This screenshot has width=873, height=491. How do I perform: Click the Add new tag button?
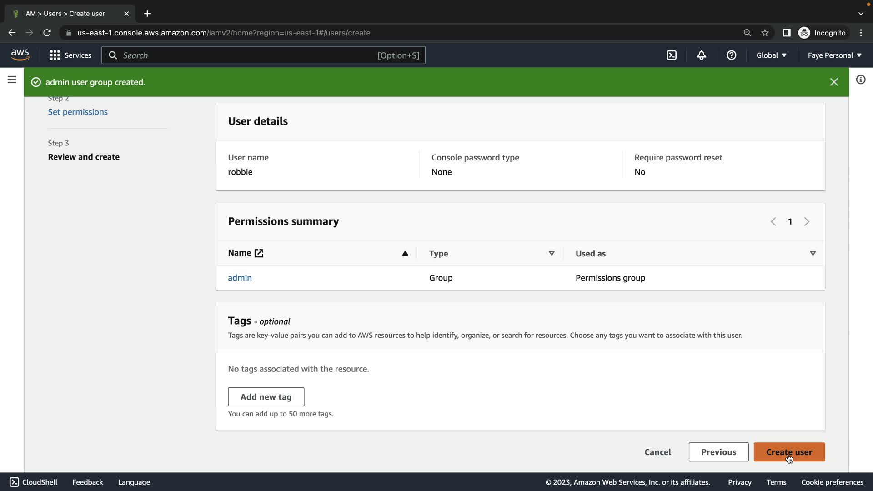(x=266, y=397)
